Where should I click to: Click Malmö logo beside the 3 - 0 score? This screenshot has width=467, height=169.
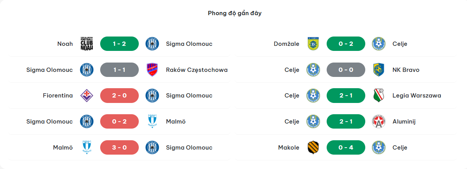87,148
